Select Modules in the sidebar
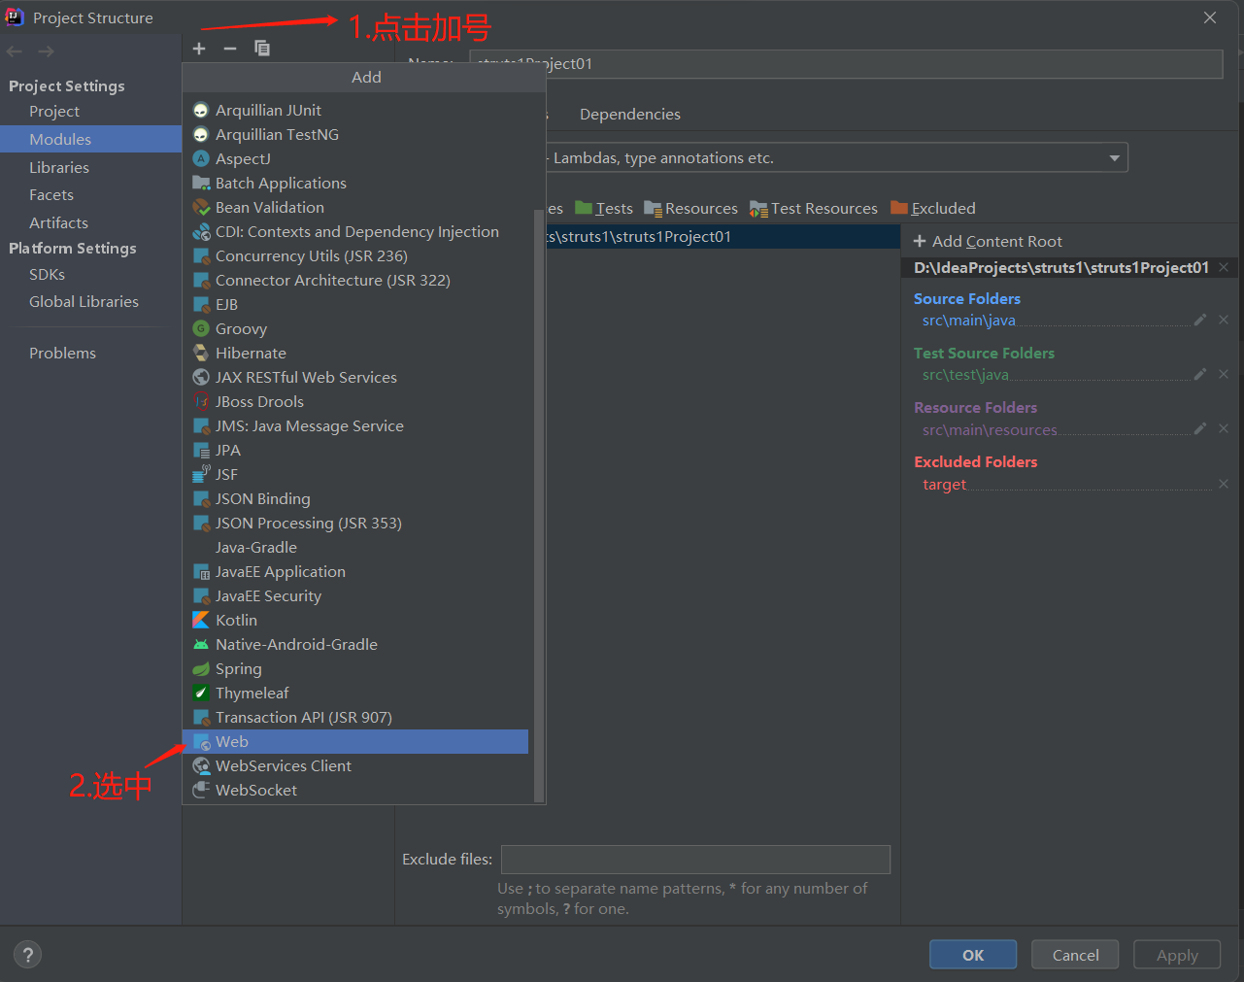 pyautogui.click(x=90, y=140)
